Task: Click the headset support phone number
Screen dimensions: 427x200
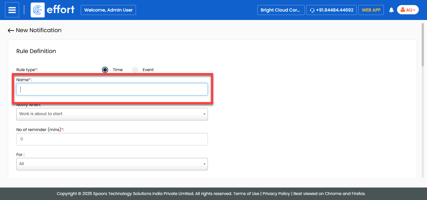Action: point(331,10)
